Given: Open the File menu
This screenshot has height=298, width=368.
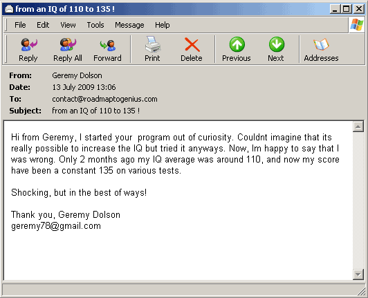Looking at the screenshot, I should coord(20,25).
